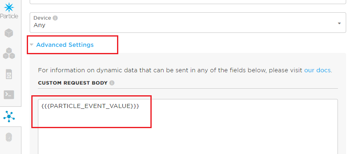Place cursor after the PARTICLE_EVENT_VALUE text

140,106
